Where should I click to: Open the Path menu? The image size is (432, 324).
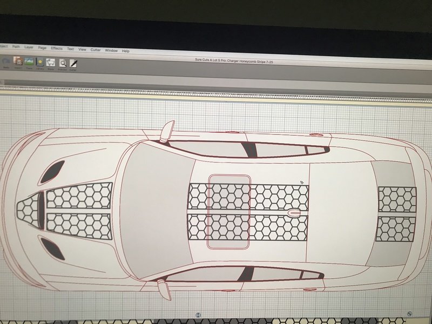click(x=16, y=46)
